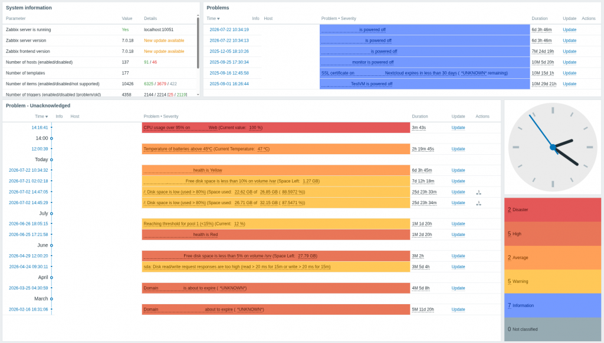Open monitor is powered off problem
Screen dimensions: 604x343
tap(357, 62)
